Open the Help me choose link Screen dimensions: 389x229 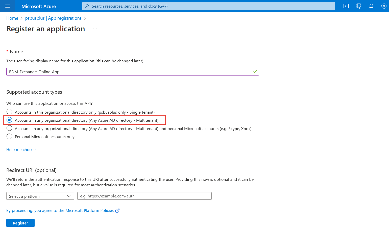click(22, 150)
